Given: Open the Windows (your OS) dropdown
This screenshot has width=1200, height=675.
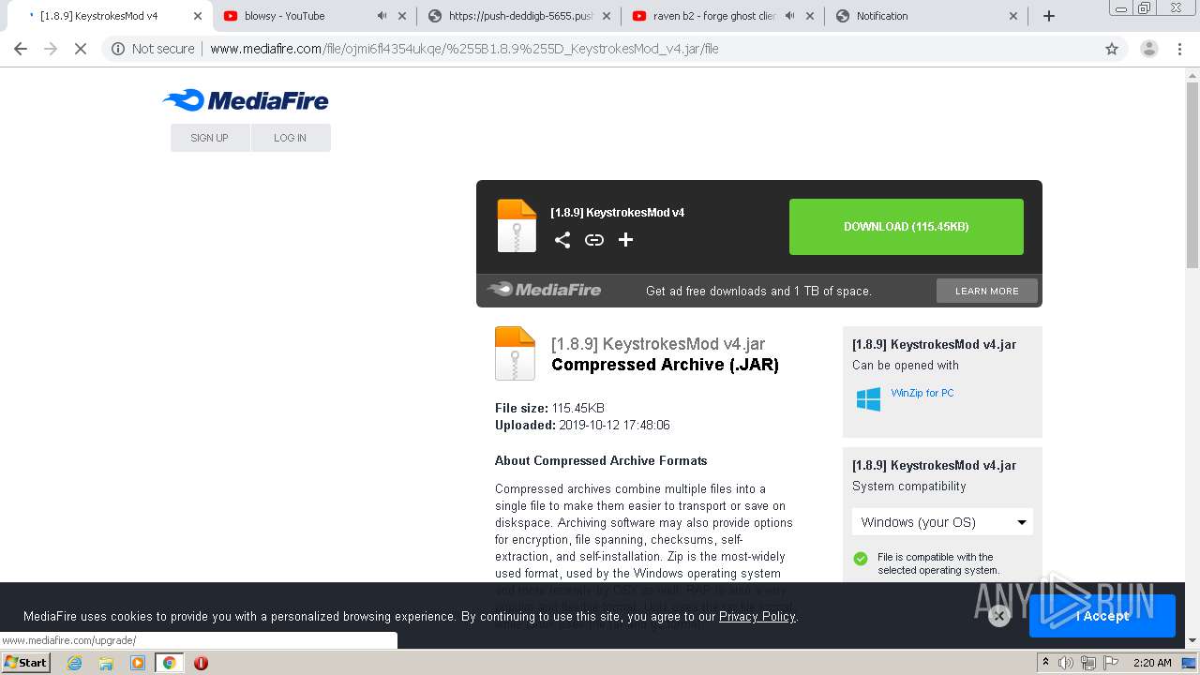Looking at the screenshot, I should point(942,522).
